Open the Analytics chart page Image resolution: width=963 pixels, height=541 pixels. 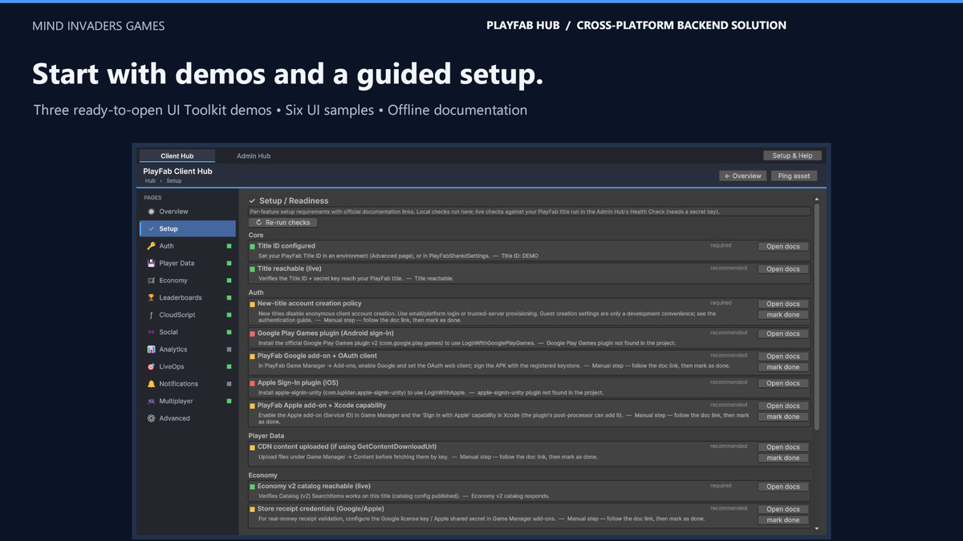[x=188, y=349]
